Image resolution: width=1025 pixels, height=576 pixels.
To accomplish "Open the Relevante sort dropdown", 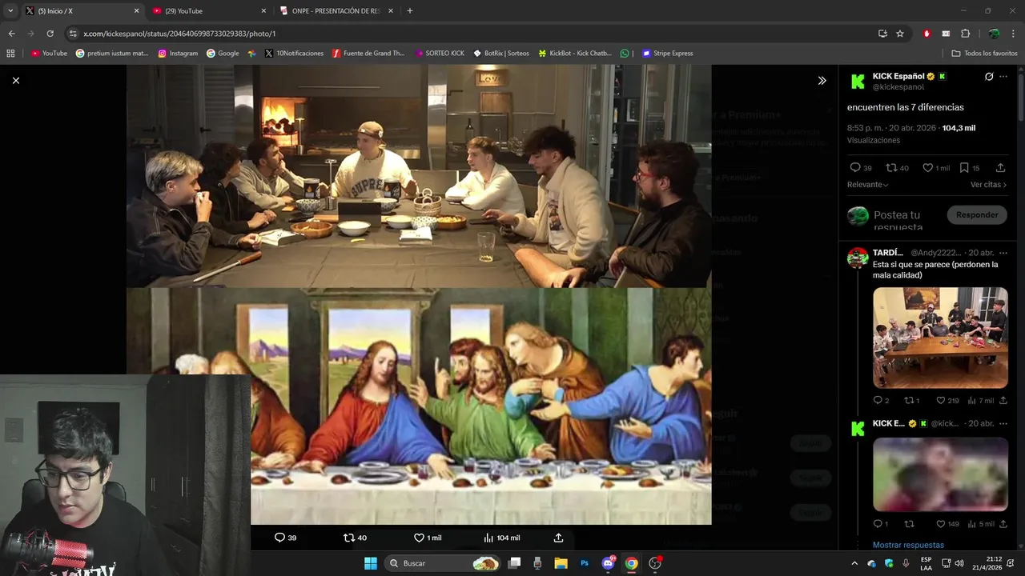I will (868, 185).
